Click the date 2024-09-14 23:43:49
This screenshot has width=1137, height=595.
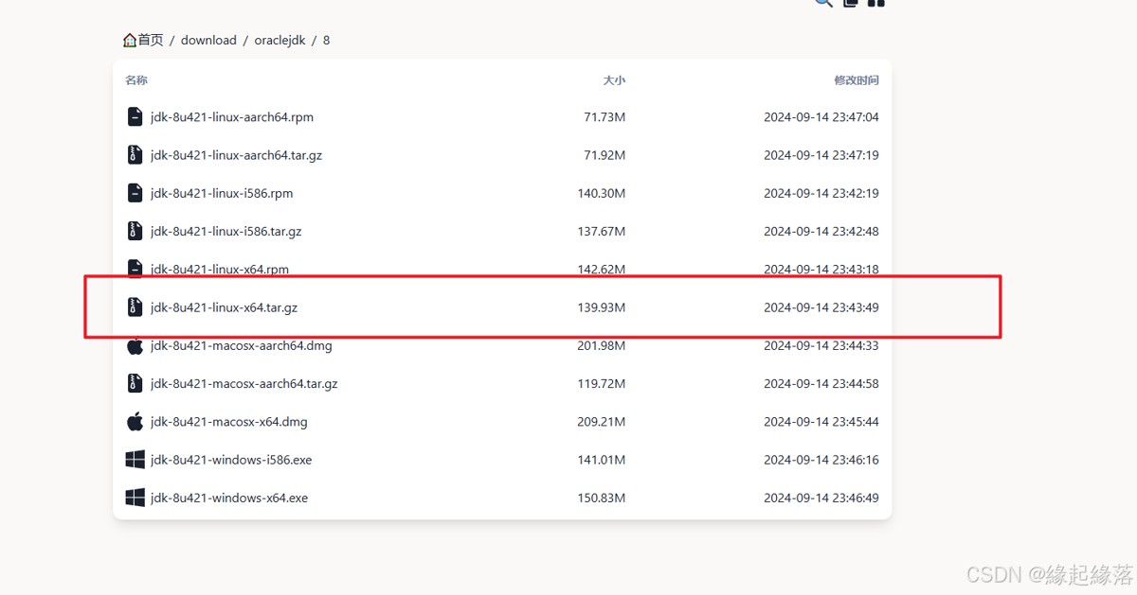821,307
